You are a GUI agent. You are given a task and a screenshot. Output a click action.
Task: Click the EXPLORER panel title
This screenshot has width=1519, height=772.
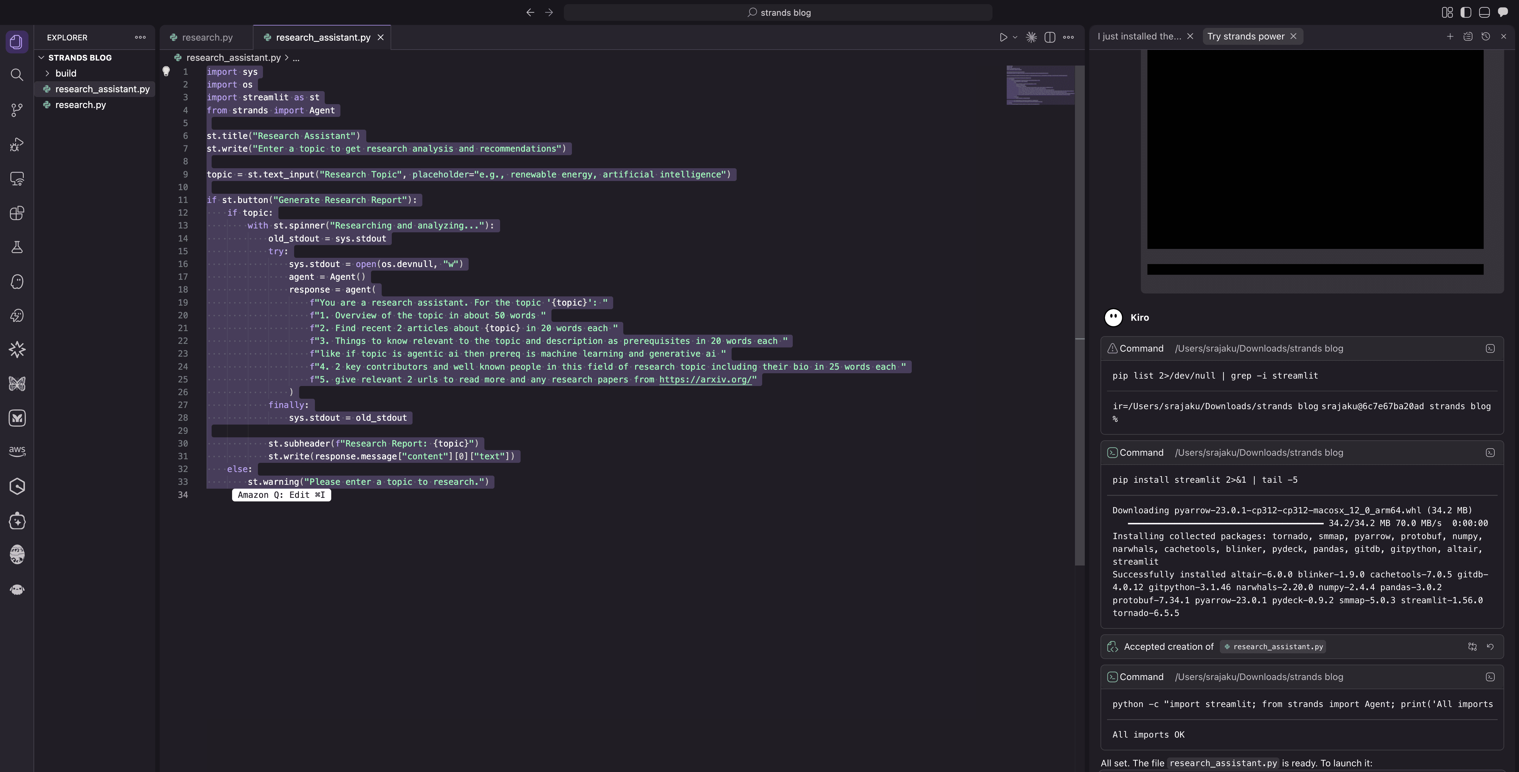[x=67, y=37]
